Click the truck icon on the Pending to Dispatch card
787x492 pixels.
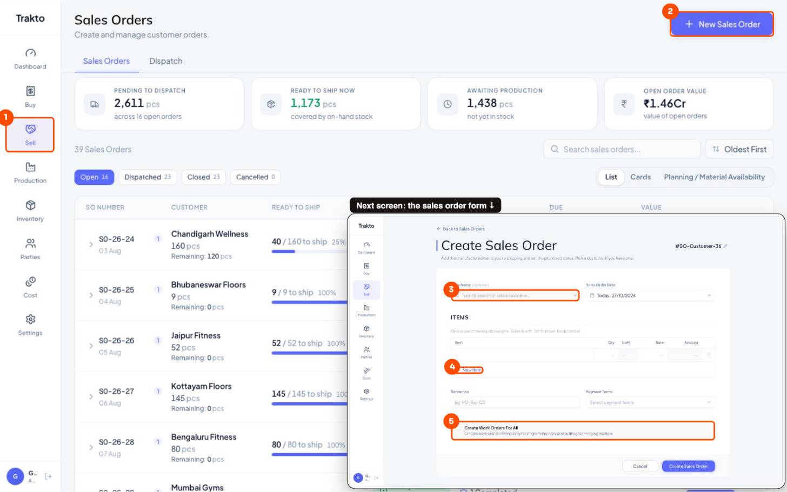coord(95,104)
